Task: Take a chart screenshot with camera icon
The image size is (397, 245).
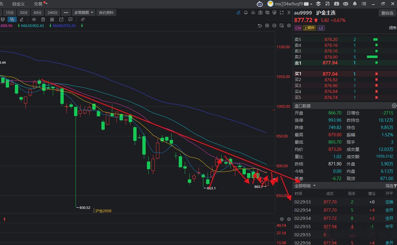Action: click(x=260, y=12)
